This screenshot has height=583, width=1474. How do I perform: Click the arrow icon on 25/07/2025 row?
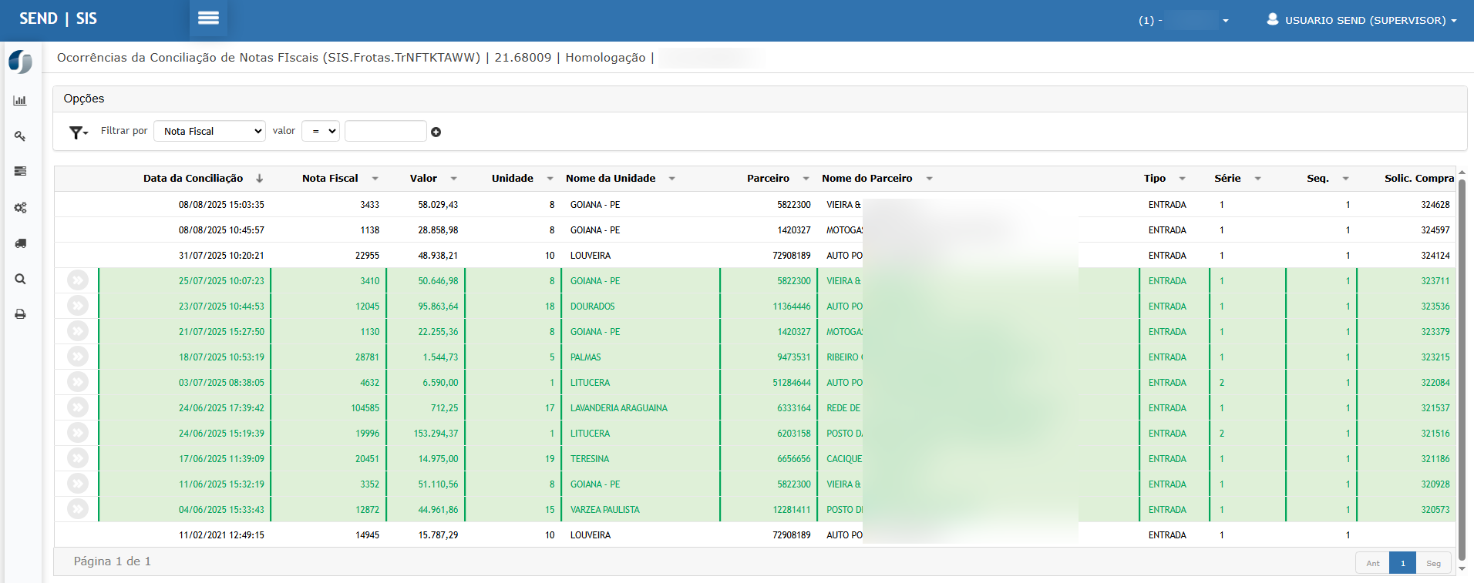[x=77, y=280]
